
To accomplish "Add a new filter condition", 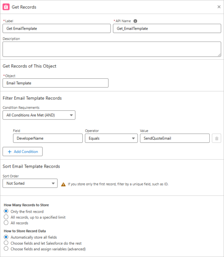I will coord(23,151).
